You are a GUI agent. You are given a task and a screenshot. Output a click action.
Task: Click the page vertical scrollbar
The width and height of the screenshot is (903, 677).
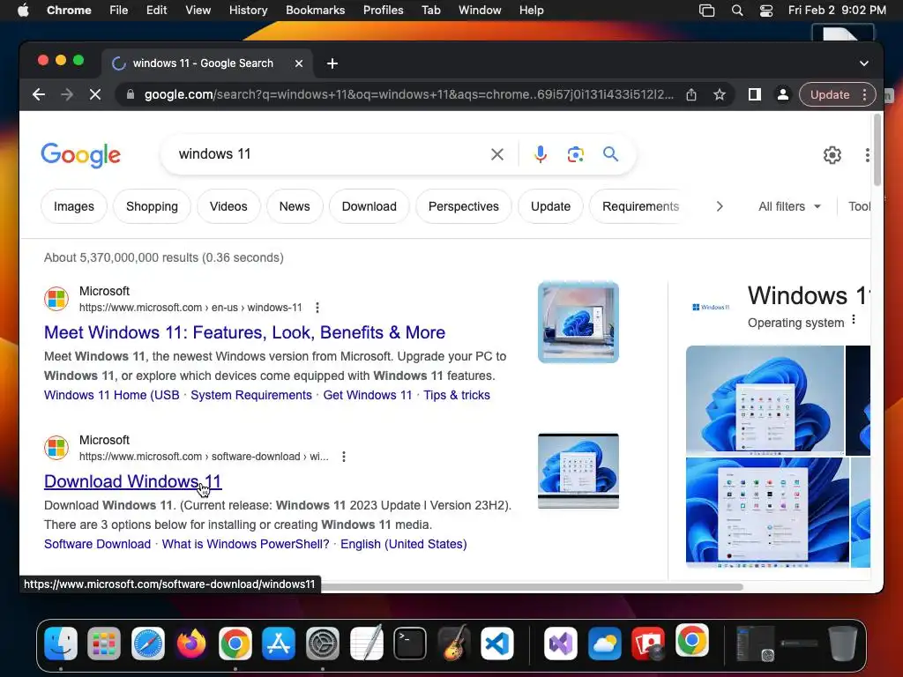[x=877, y=150]
